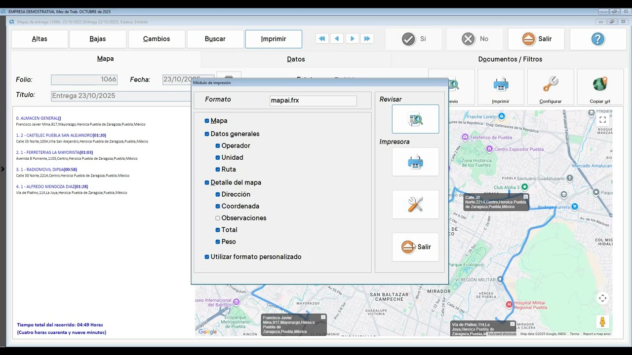
Task: Click the Impresora printer icon in print dialog
Action: tap(415, 162)
